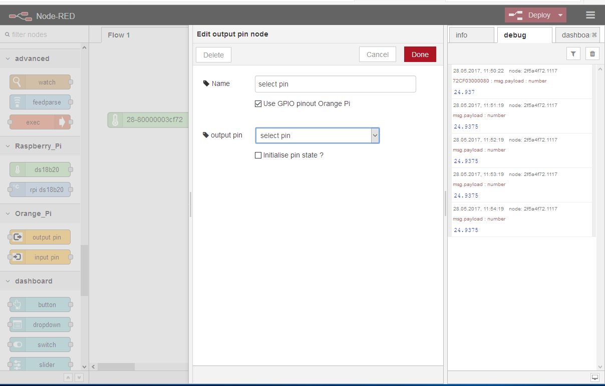Pick the dashboard dropdown node
Viewport: 605px width, 386px height.
point(40,324)
